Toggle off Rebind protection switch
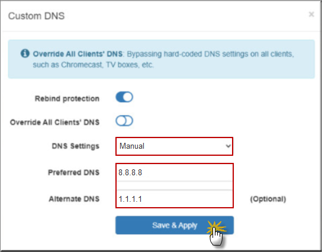 click(x=124, y=97)
